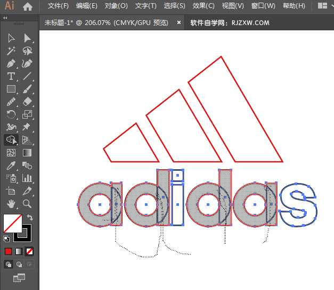Apply Gradient fill mode
The height and width of the screenshot is (290, 334).
pos(19,252)
